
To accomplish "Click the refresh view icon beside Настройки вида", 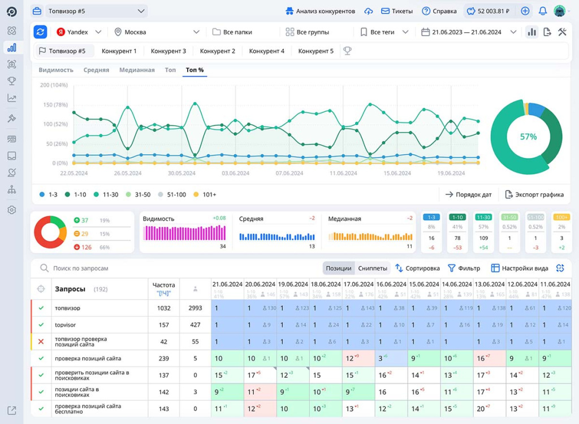I will click(560, 268).
